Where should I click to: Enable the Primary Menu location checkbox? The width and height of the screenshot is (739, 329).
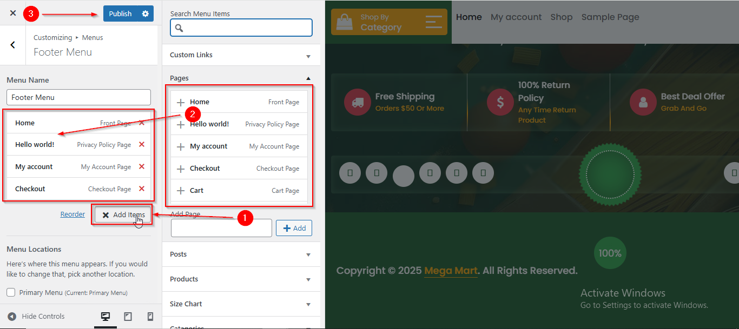(11, 292)
